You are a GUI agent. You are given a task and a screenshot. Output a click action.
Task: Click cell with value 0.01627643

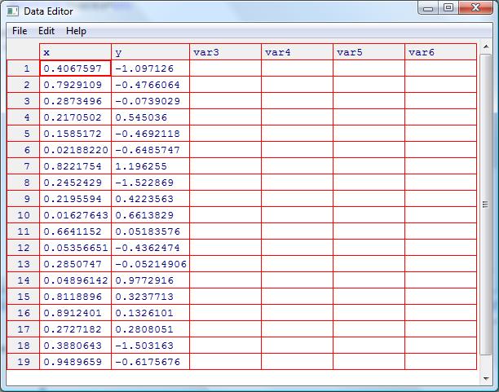(x=76, y=215)
